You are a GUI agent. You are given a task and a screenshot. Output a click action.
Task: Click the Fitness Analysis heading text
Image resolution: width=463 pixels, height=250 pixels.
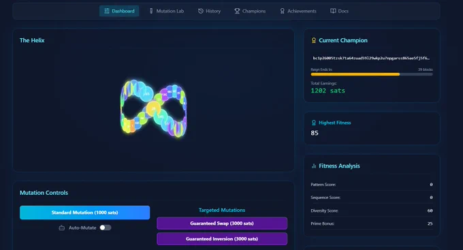pyautogui.click(x=339, y=166)
